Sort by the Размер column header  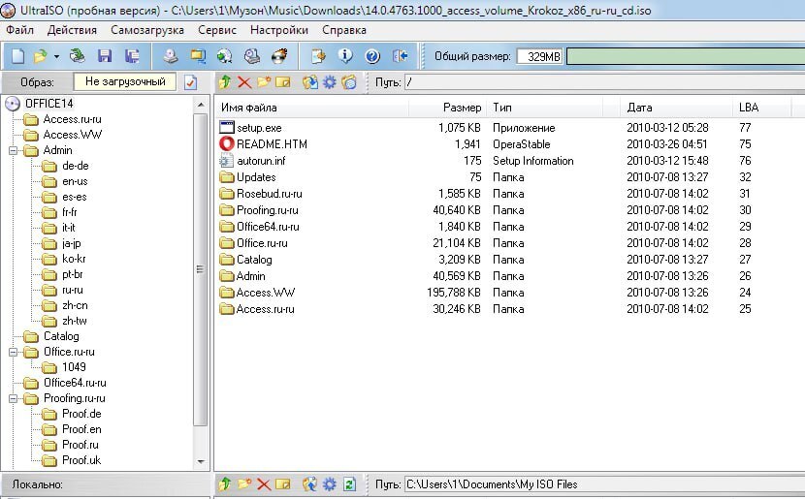tap(447, 108)
